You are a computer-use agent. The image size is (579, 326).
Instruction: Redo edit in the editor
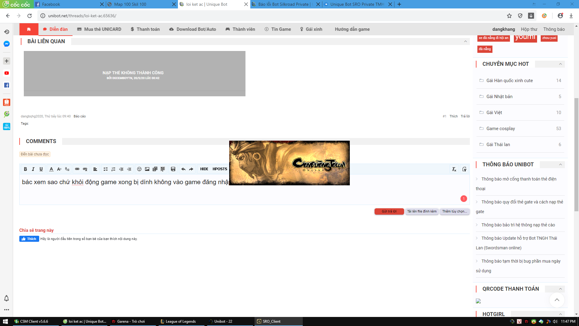(x=191, y=169)
